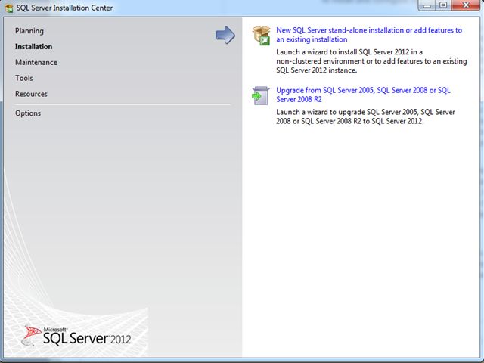Close the SQL Server Installation Center window

pyautogui.click(x=466, y=5)
